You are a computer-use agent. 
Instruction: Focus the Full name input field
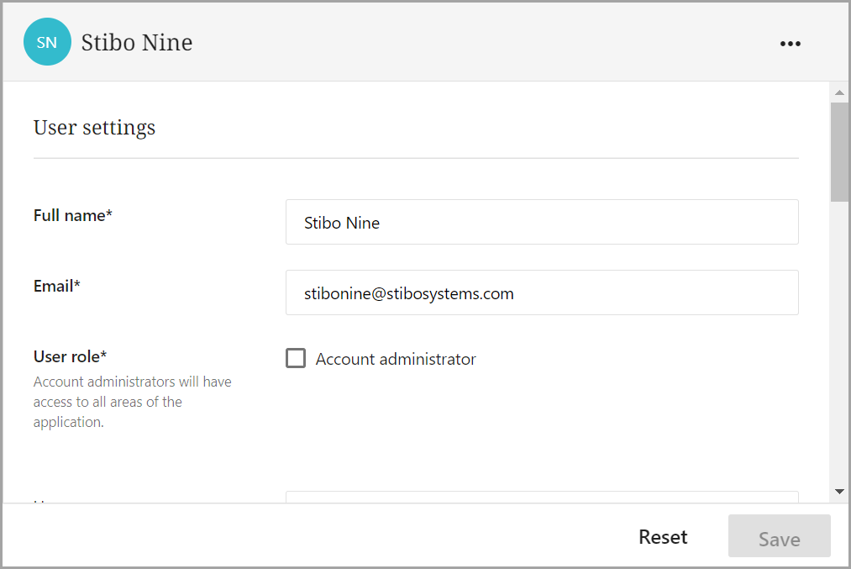[x=542, y=223]
